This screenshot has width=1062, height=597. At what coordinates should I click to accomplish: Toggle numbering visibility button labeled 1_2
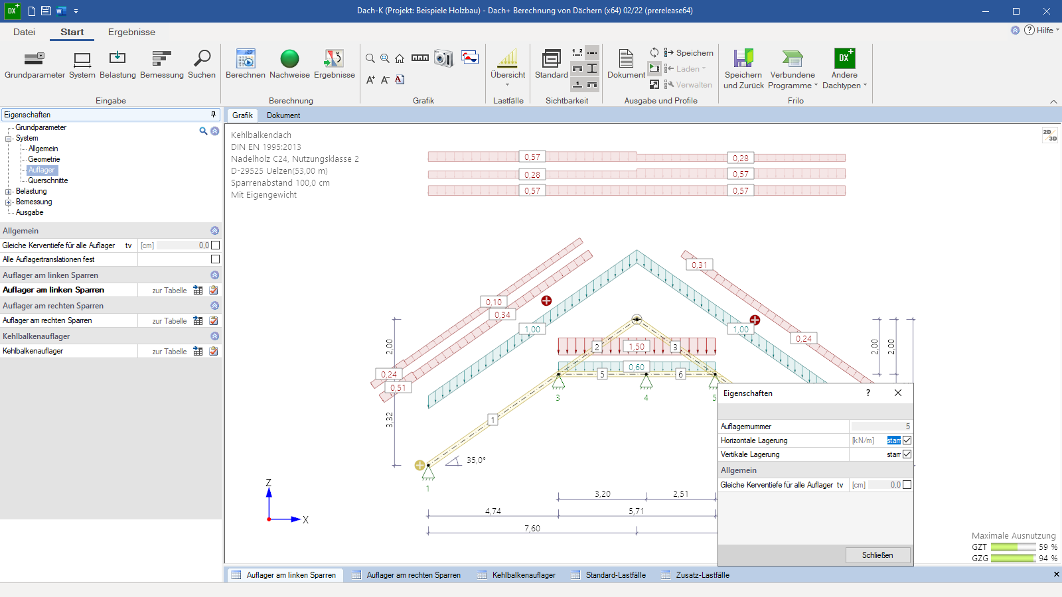click(577, 52)
